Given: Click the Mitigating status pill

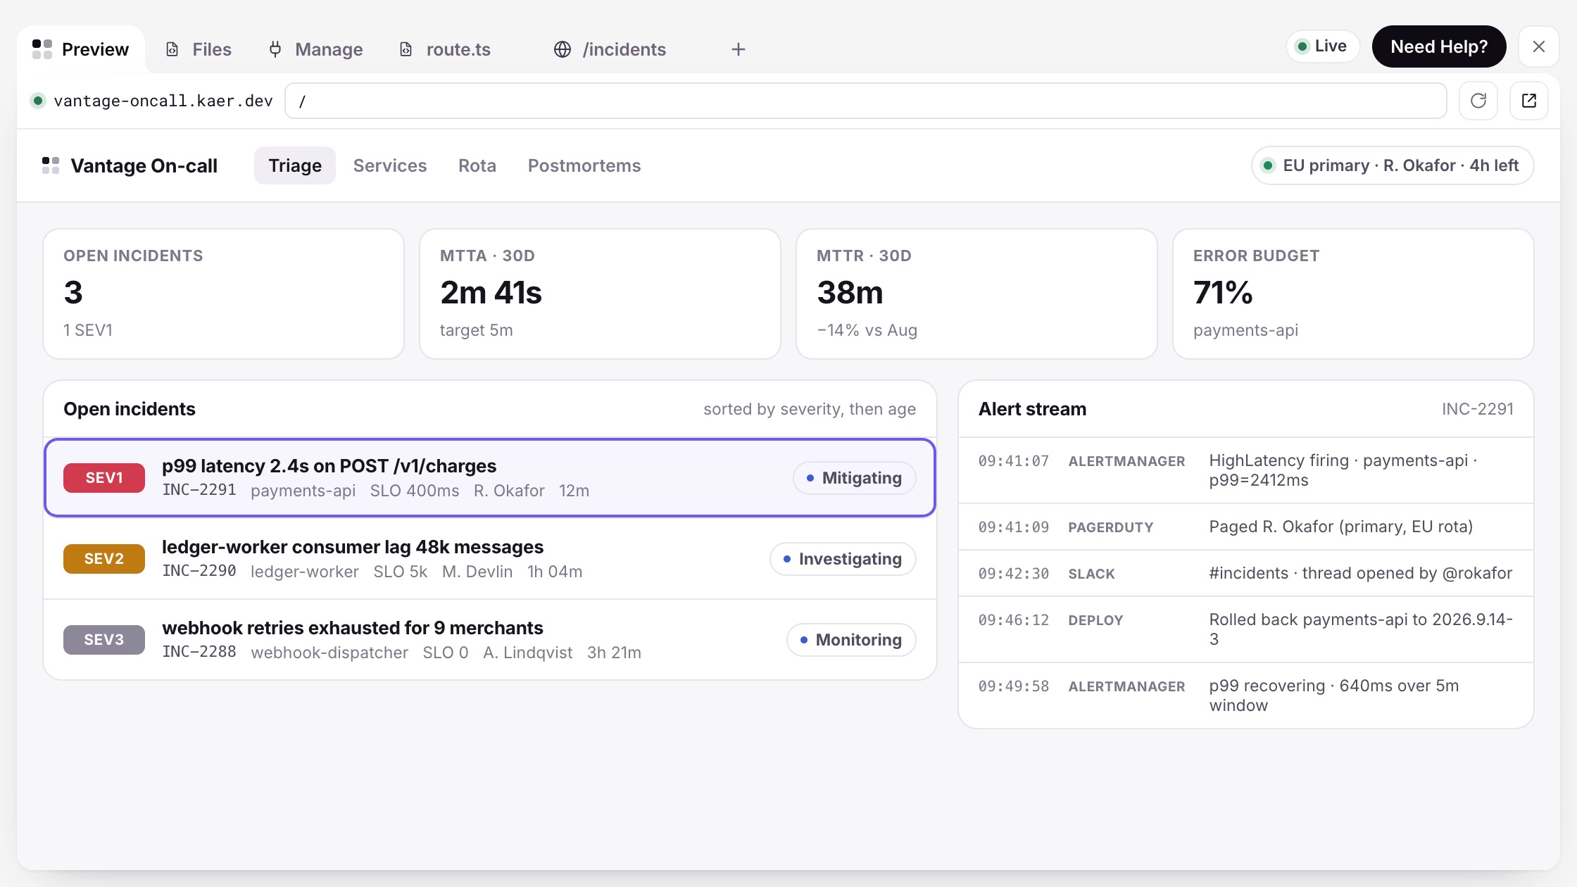Looking at the screenshot, I should (x=854, y=478).
